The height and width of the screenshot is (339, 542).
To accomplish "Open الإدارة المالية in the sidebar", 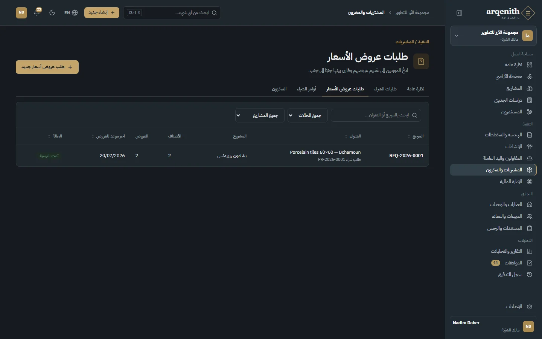I will pos(493,182).
